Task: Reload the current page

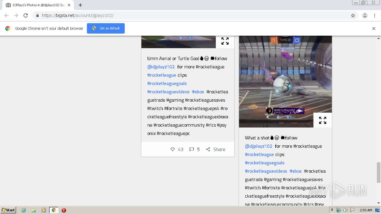Action: pos(26,15)
